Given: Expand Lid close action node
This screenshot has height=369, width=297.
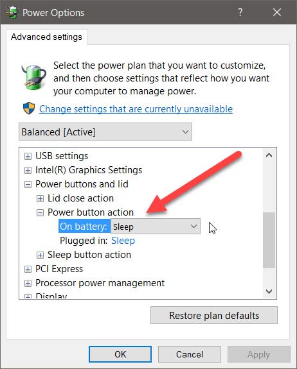Looking at the screenshot, I should click(40, 198).
